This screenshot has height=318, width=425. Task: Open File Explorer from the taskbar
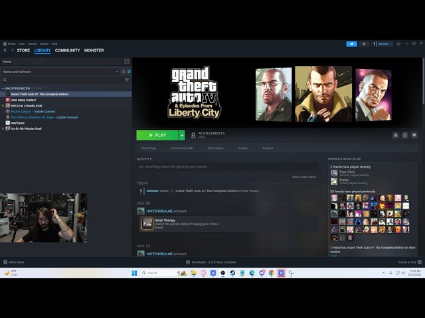(193, 273)
